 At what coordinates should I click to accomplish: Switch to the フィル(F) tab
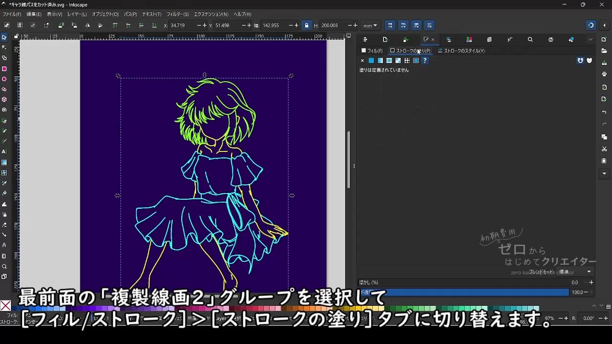[372, 51]
